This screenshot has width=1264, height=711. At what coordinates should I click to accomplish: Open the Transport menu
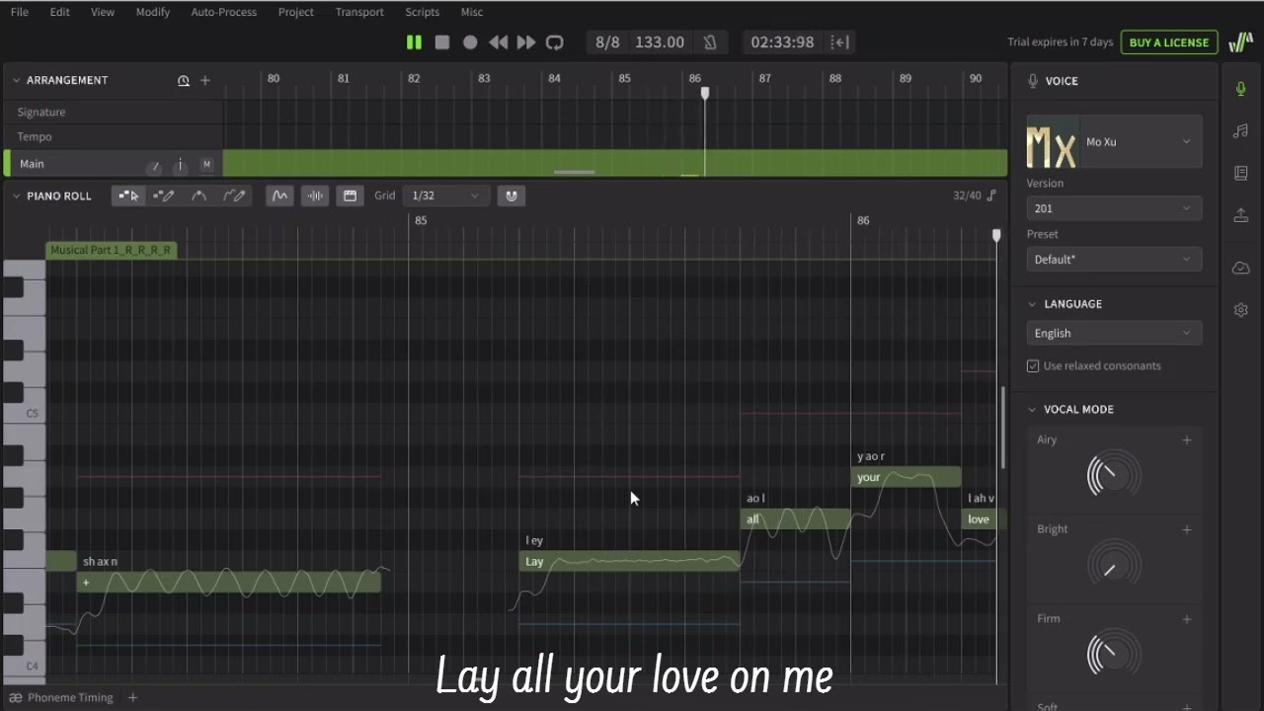coord(359,12)
